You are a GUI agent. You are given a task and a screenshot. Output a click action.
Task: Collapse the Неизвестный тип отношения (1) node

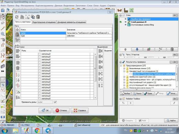124,71
